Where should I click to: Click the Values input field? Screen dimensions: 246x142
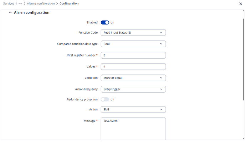coord(133,66)
